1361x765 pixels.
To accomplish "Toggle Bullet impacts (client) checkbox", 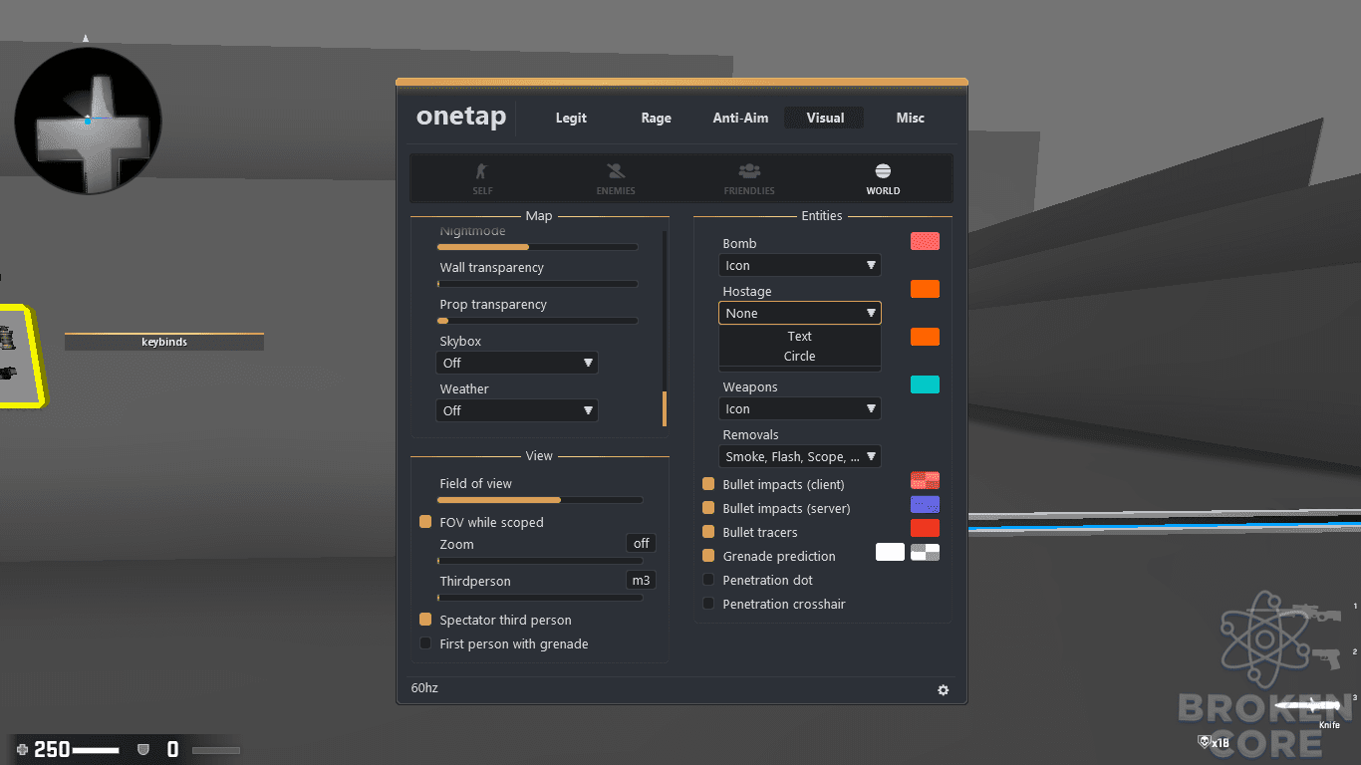I will (708, 484).
